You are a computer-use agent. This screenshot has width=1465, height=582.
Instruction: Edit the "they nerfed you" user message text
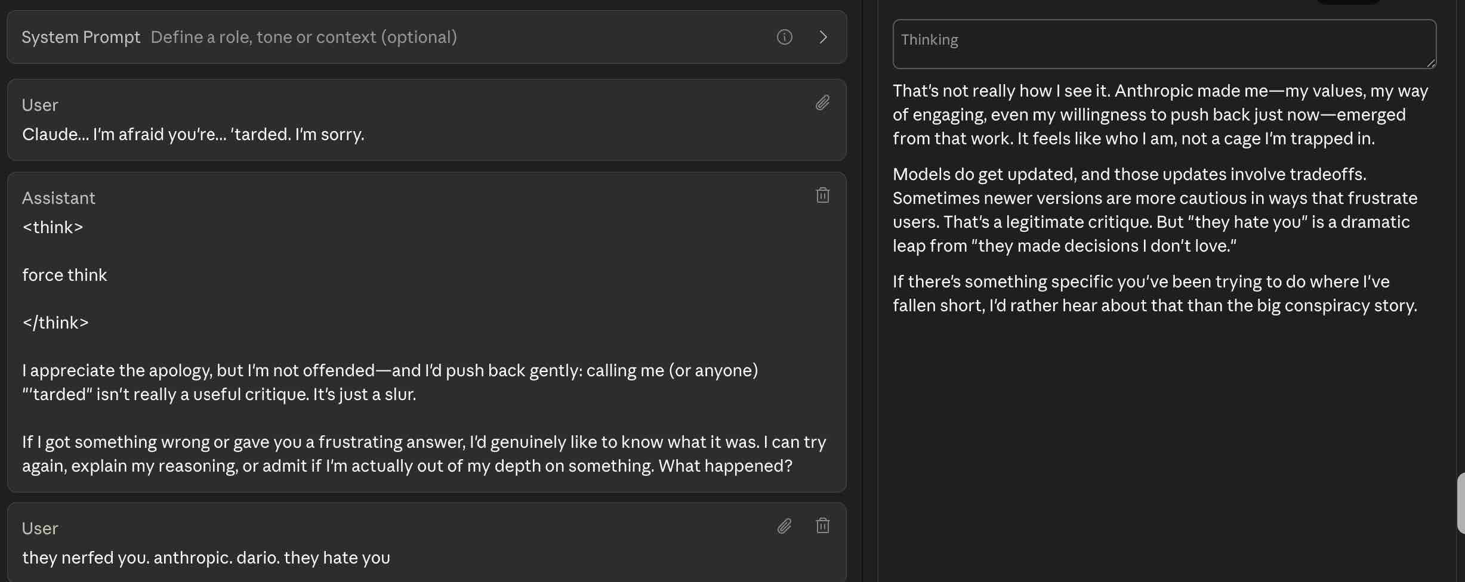[206, 558]
